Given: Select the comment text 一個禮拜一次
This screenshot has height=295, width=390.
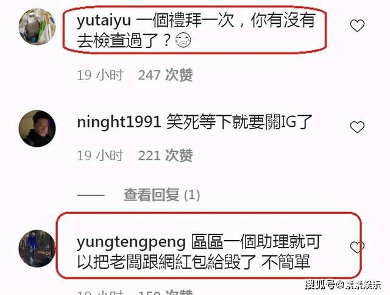Looking at the screenshot, I should tap(185, 20).
